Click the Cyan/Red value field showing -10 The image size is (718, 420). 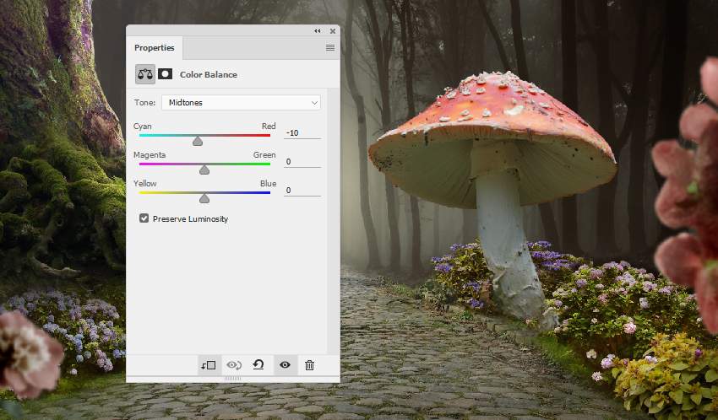pos(302,133)
